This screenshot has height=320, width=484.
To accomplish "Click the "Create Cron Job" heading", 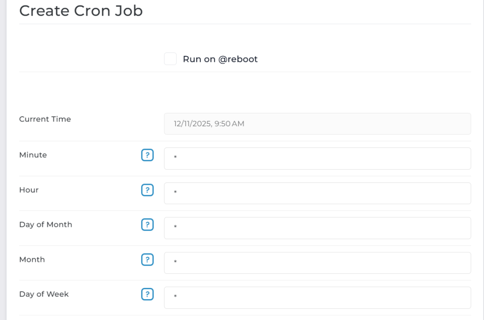I will 81,10.
